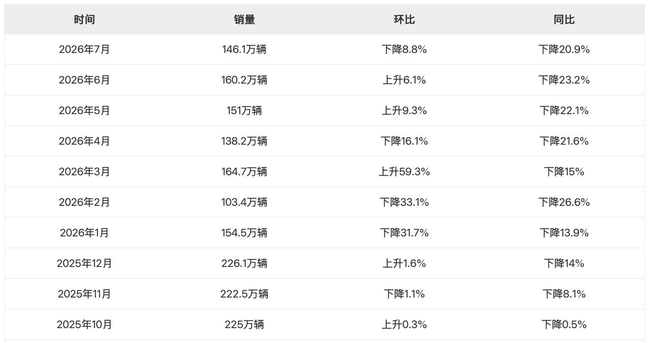Click the 下降20.9% cell
This screenshot has height=343, width=649.
click(564, 50)
